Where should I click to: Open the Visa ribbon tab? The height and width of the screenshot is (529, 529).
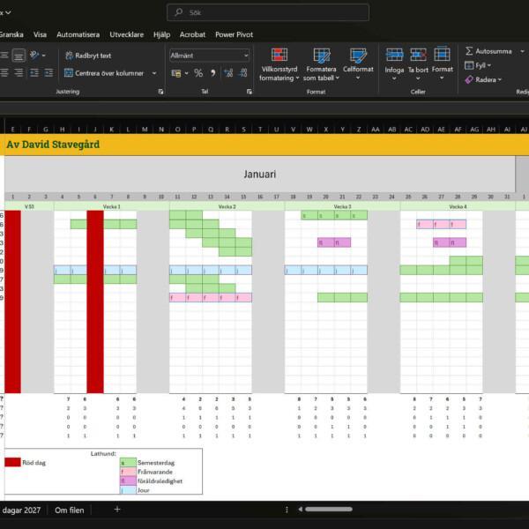40,34
